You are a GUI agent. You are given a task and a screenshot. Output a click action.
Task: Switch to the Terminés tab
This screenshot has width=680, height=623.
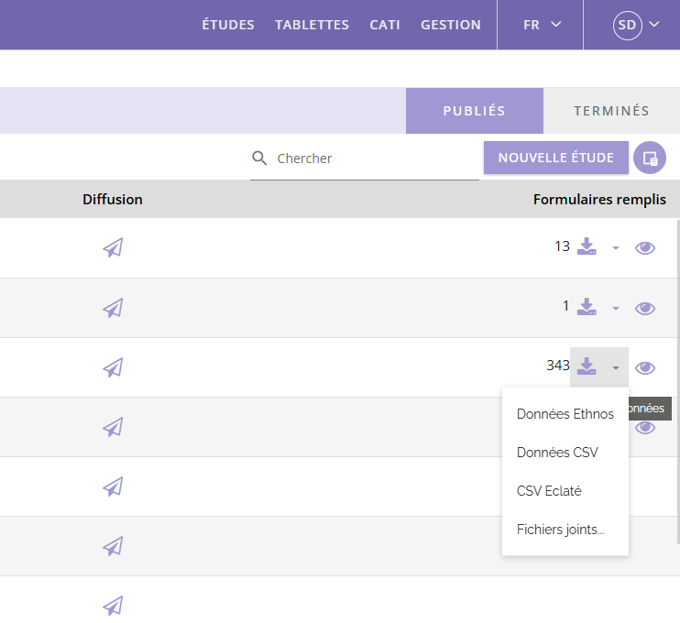[611, 111]
